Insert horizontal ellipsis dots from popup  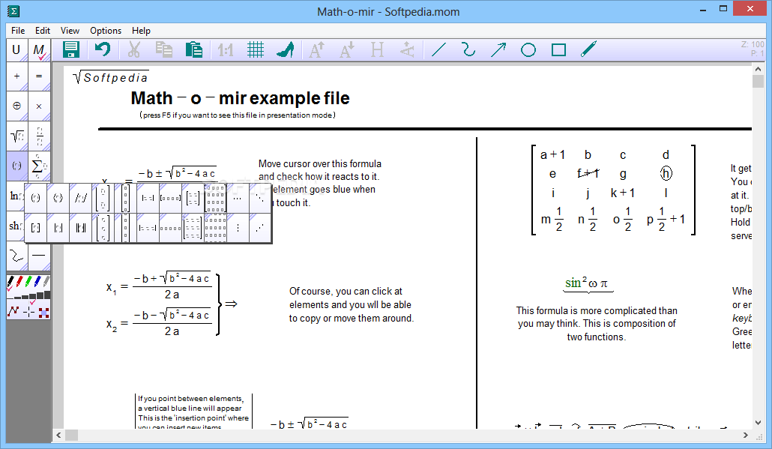point(238,199)
